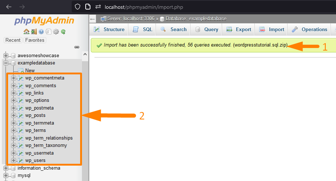The height and width of the screenshot is (181, 336).
Task: Open the Structure tab
Action: pos(109,29)
